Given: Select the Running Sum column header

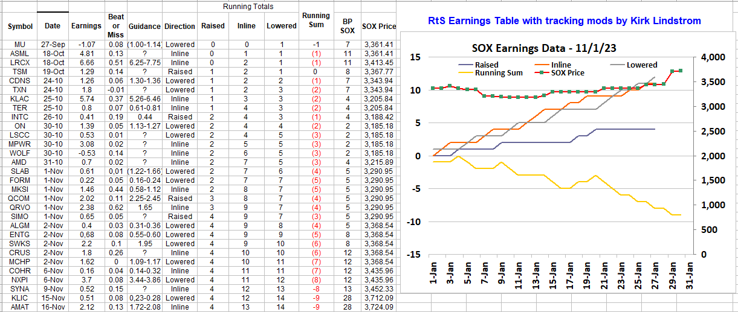Looking at the screenshot, I should [x=316, y=20].
